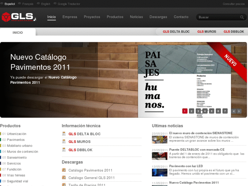Image resolution: width=248 pixels, height=186 pixels.
Task: Click Puente DELTABLOC news thumbnail
Action: point(160,156)
